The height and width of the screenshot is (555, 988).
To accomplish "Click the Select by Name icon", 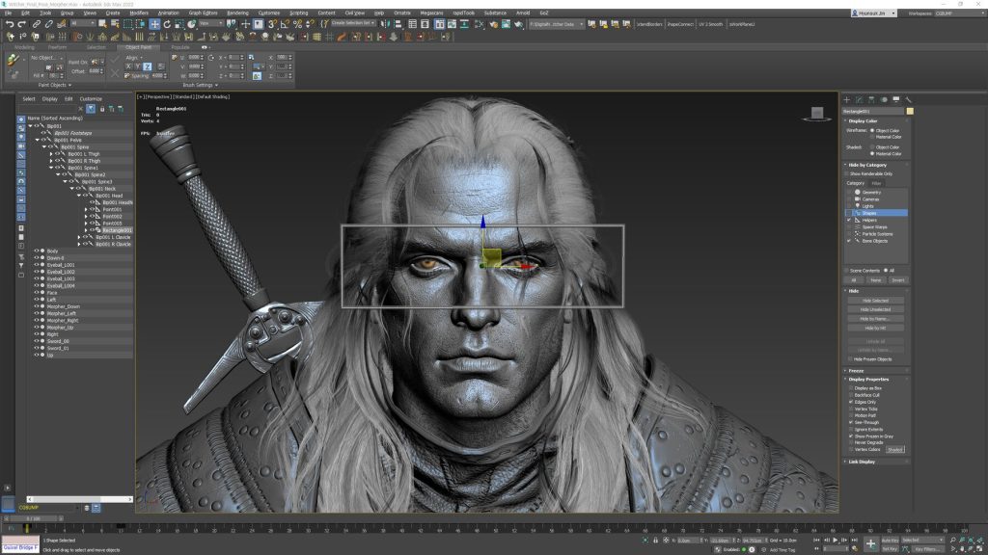I will 115,24.
